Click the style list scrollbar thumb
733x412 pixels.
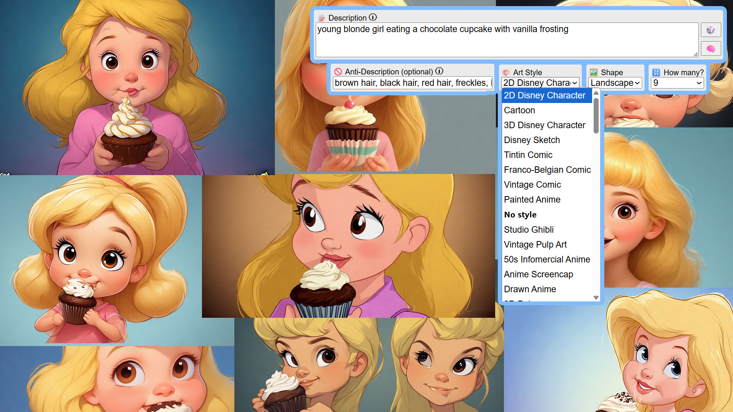596,116
